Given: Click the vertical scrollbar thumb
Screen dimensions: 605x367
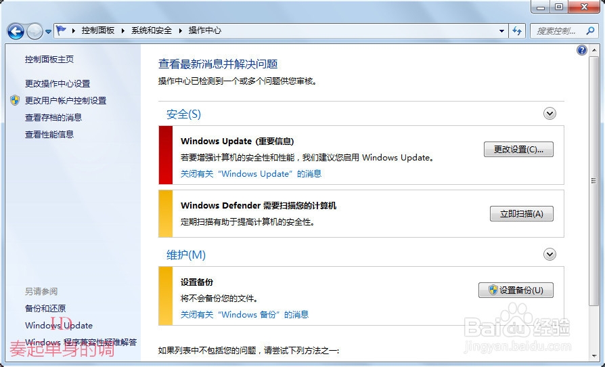Looking at the screenshot, I should (594, 181).
